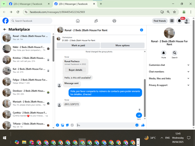Image resolution: width=195 pixels, height=146 pixels.
Task: Open the profile circle icon in top navigation
Action: (114, 21)
